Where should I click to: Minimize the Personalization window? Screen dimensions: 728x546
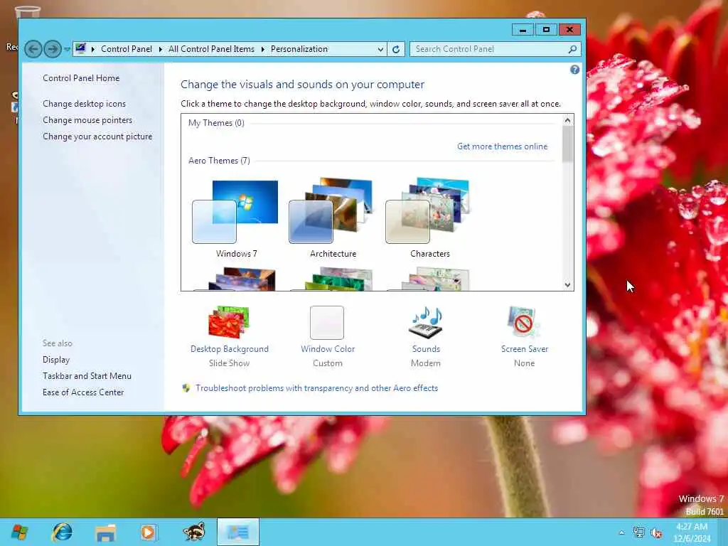click(x=523, y=30)
